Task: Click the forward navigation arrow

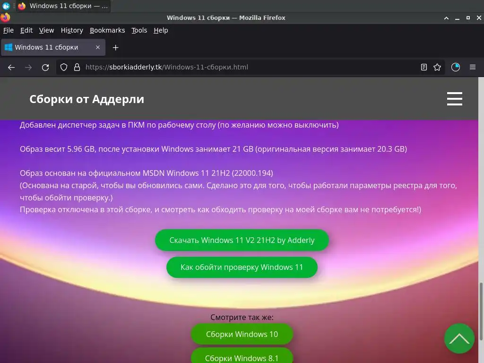Action: (28, 67)
